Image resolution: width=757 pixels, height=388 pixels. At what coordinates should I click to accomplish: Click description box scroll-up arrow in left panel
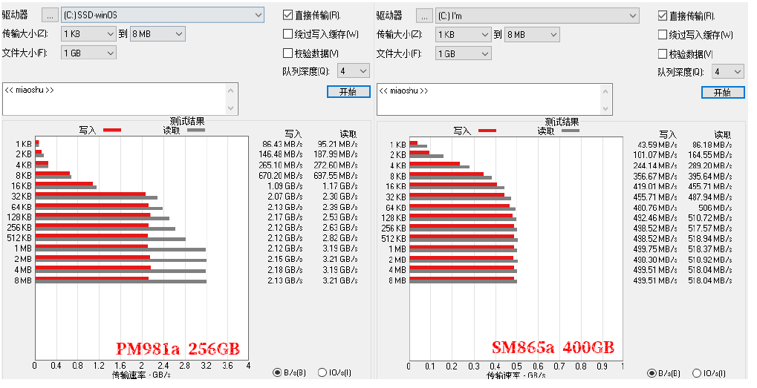(231, 91)
